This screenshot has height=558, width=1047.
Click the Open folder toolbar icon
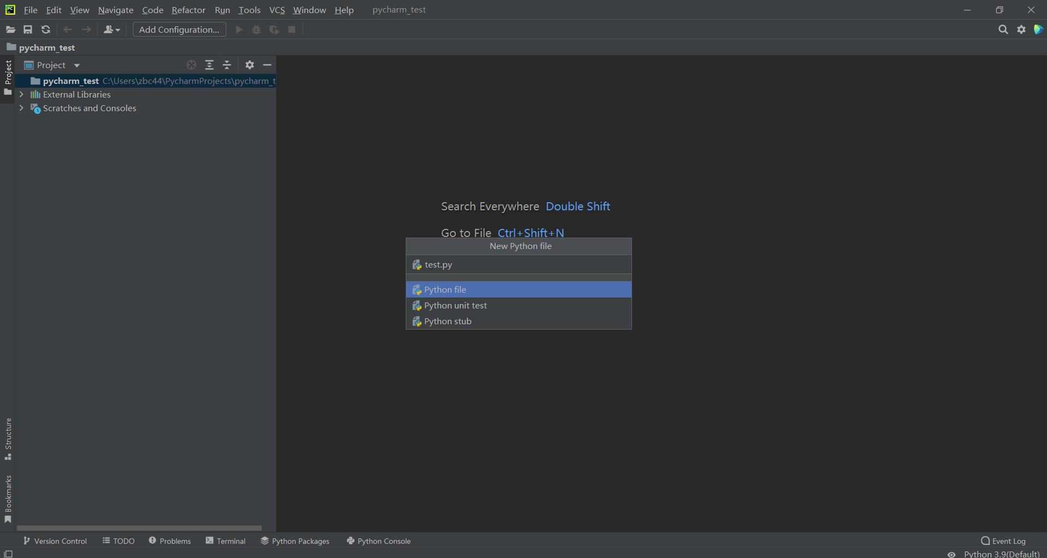[x=10, y=29]
